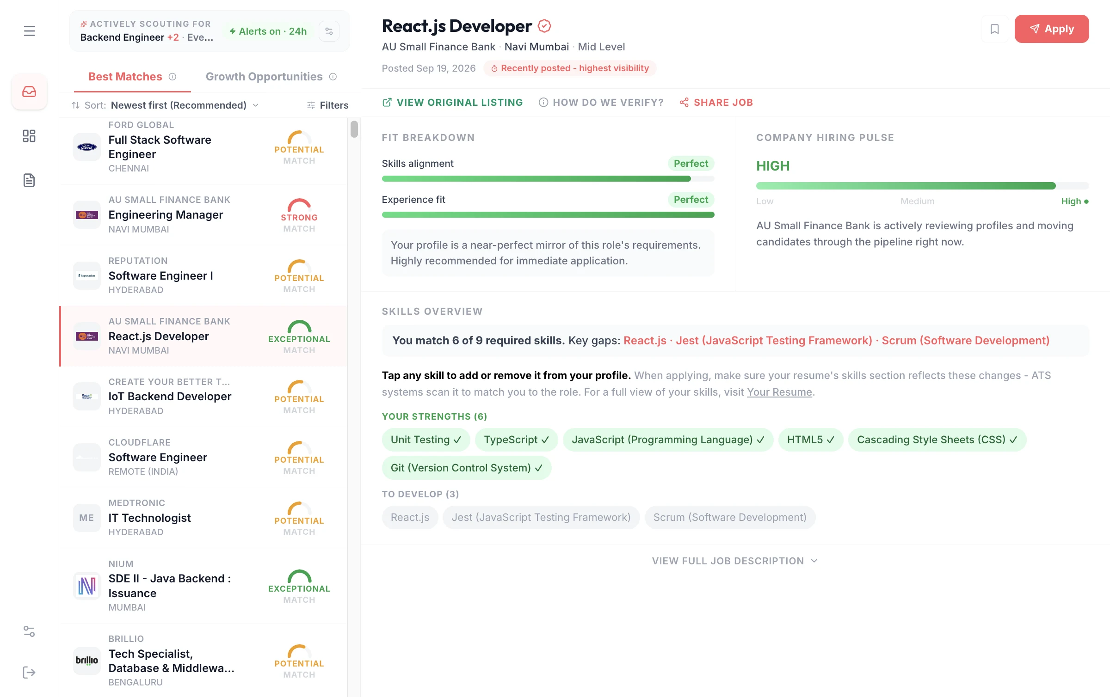Click Share Job
This screenshot has height=697, width=1110.
point(716,103)
